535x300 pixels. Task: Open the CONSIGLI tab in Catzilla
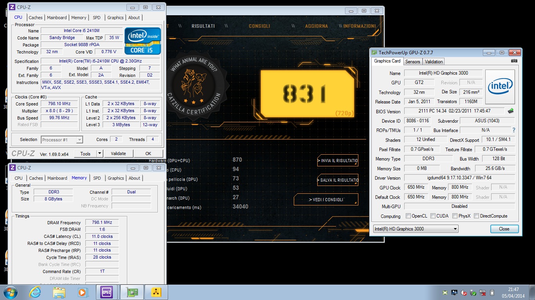pos(259,26)
